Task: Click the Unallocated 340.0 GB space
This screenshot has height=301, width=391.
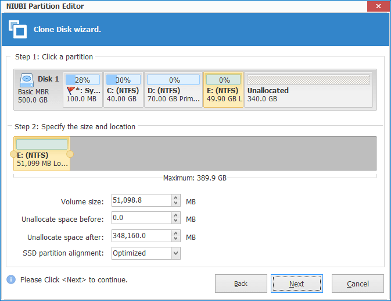Action: tap(309, 90)
